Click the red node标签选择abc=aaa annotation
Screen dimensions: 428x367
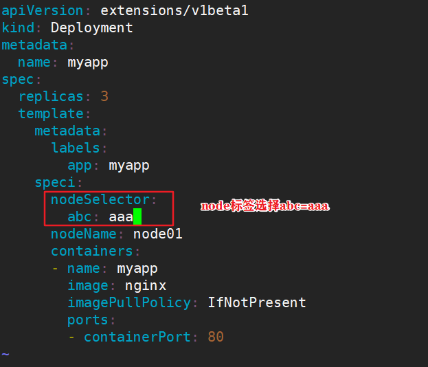click(x=264, y=205)
